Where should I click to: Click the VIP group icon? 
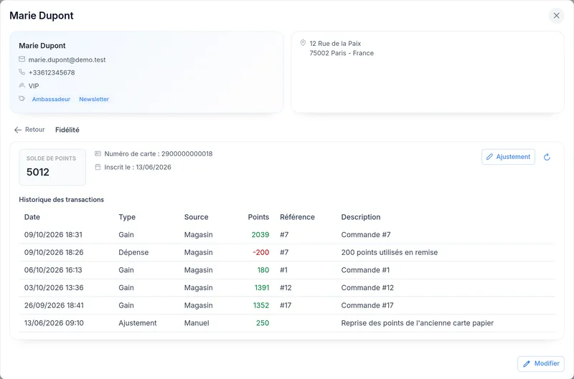(22, 85)
